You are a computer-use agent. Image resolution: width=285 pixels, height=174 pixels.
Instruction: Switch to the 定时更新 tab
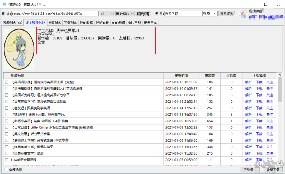[x=134, y=23]
